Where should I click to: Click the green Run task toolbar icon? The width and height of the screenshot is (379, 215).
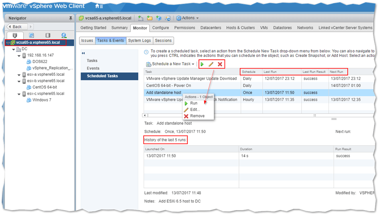(x=202, y=64)
